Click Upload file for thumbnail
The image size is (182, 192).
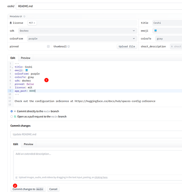tap(127, 46)
